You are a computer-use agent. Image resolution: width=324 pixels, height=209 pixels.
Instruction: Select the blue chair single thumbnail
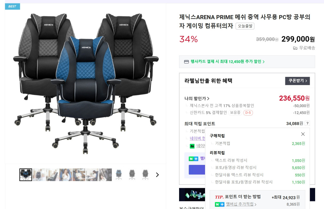119,175
